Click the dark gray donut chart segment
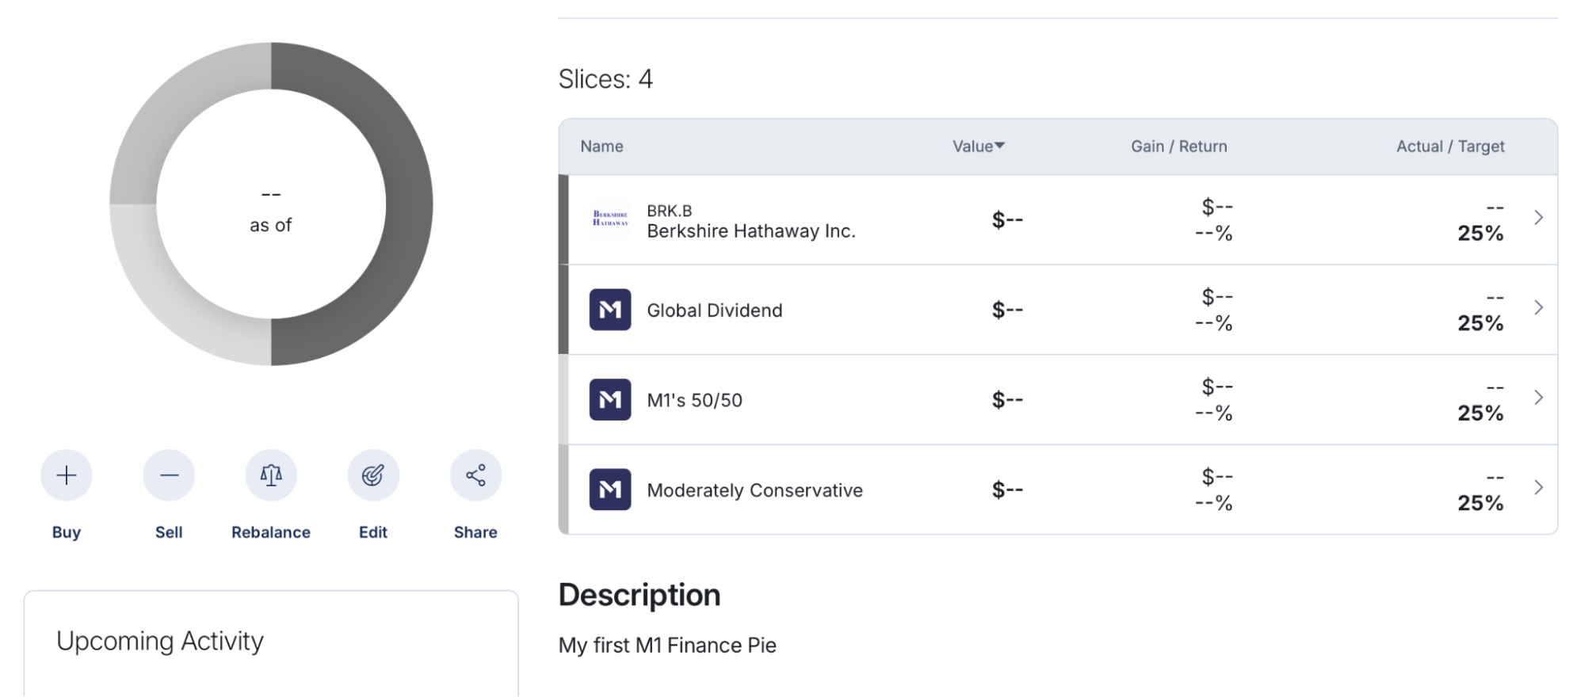Screen dimensions: 1584x697 408,204
